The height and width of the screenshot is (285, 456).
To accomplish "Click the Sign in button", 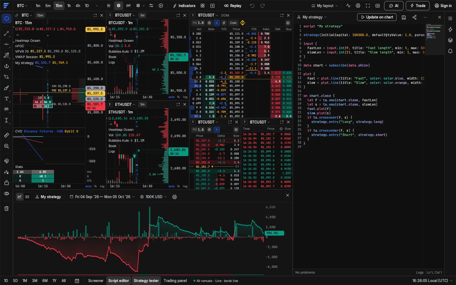I will click(x=443, y=6).
